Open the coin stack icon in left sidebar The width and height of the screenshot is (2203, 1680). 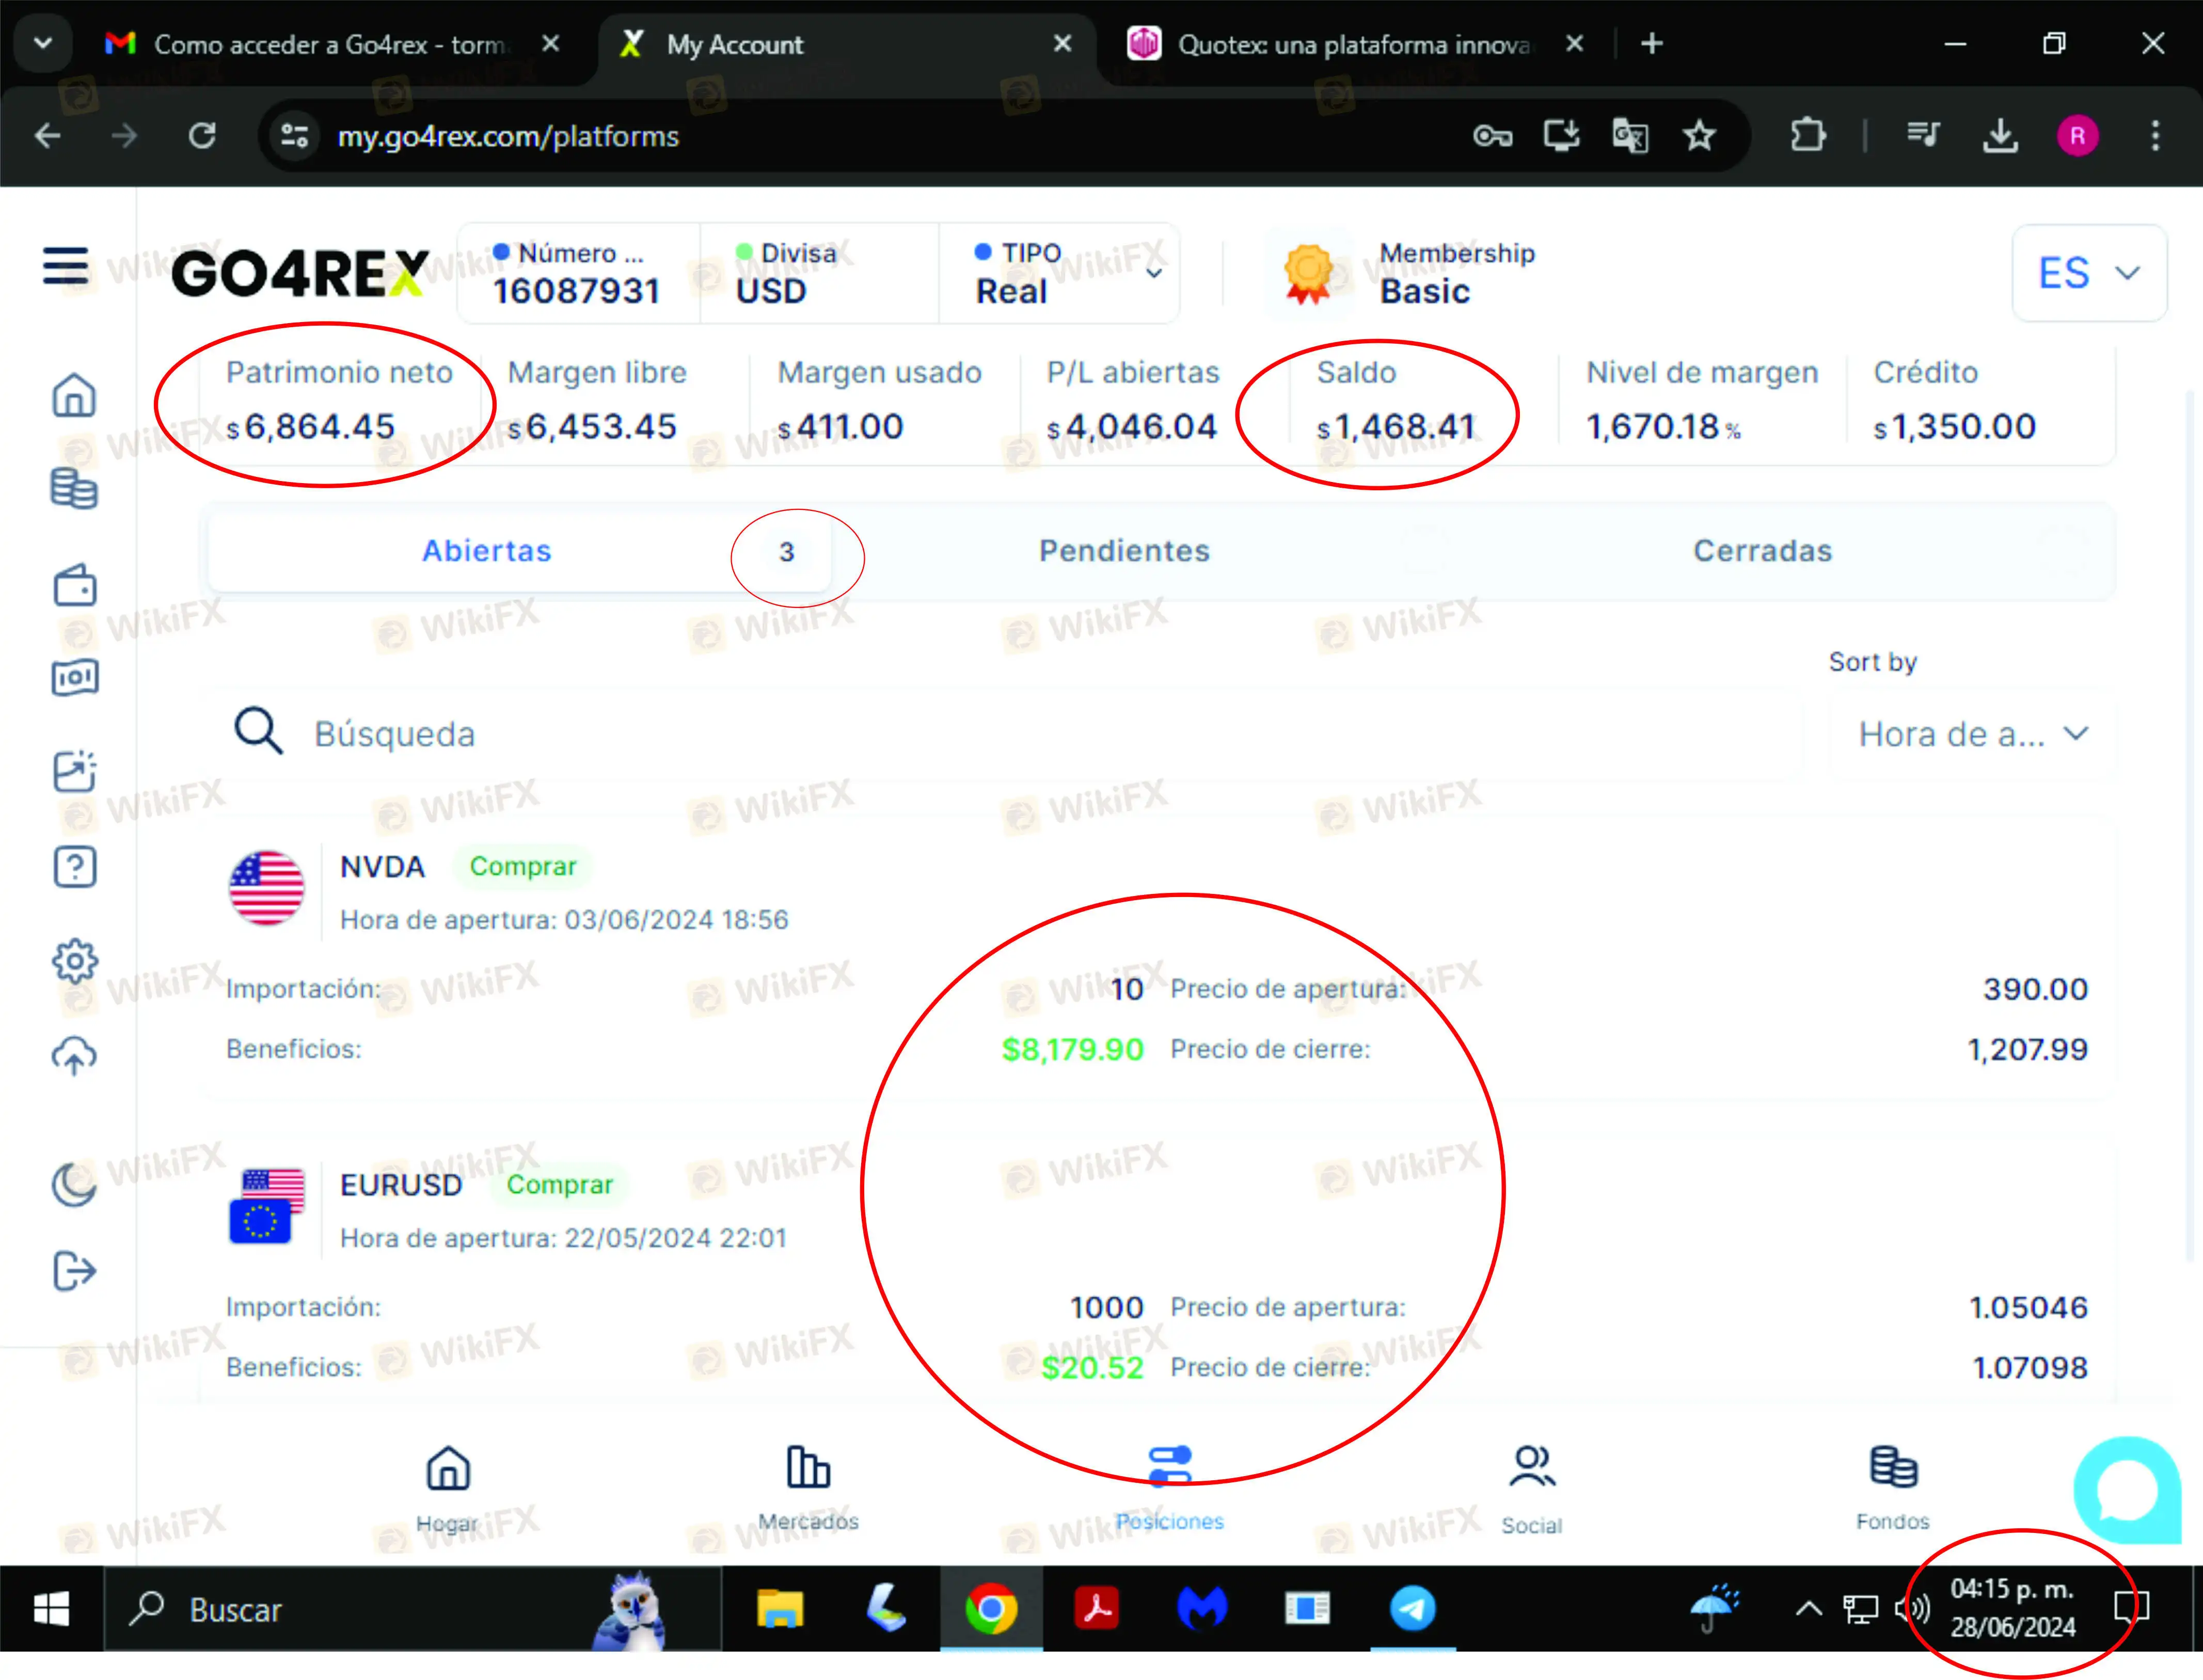point(74,488)
